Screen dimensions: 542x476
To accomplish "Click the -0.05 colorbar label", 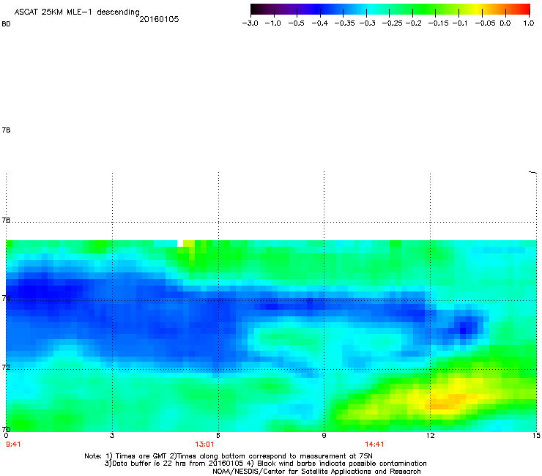I will tap(485, 23).
